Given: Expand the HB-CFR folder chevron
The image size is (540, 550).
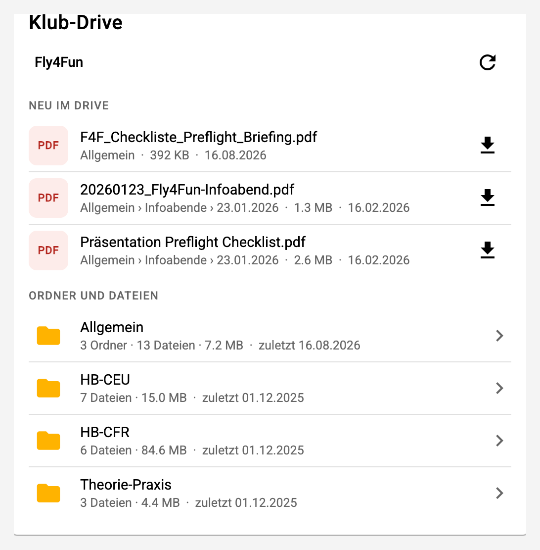Looking at the screenshot, I should point(500,441).
